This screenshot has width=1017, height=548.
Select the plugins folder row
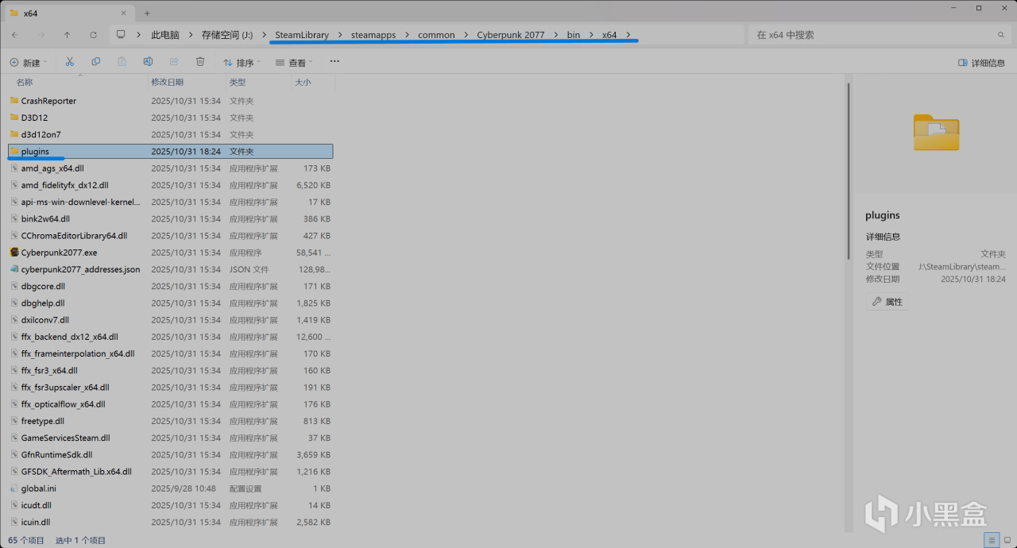[x=170, y=151]
